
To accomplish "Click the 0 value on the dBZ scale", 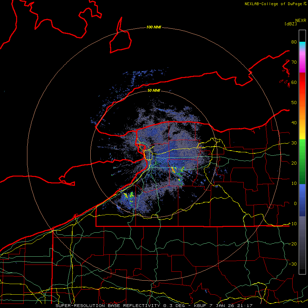I will [295, 204].
